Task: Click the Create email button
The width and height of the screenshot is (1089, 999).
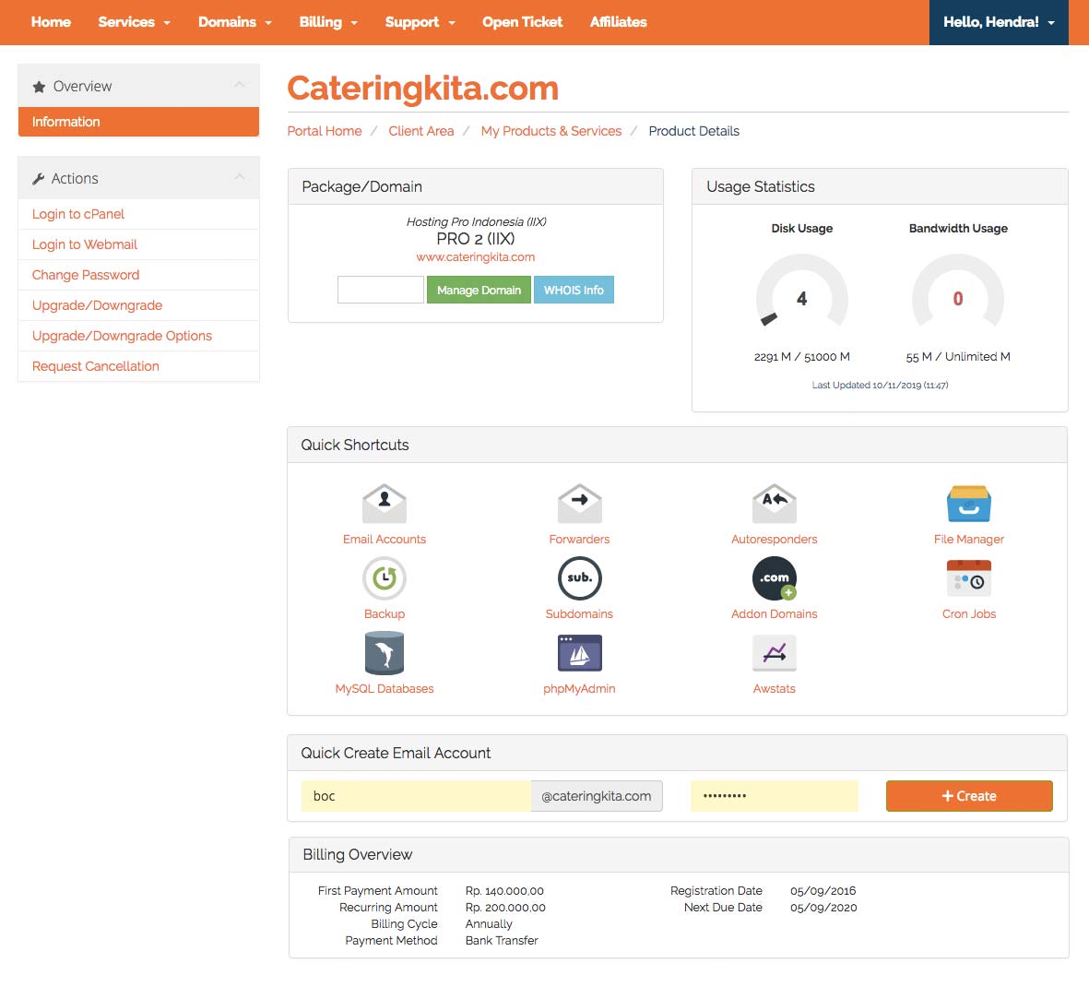Action: coord(969,796)
